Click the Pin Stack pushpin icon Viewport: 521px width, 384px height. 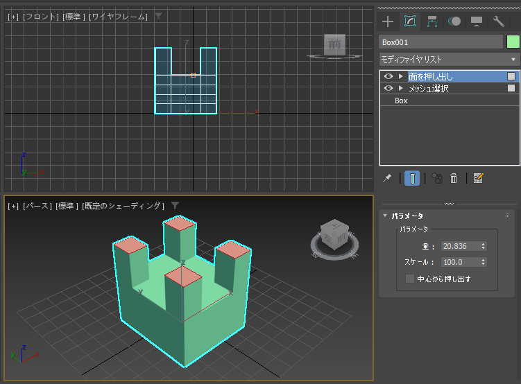388,178
